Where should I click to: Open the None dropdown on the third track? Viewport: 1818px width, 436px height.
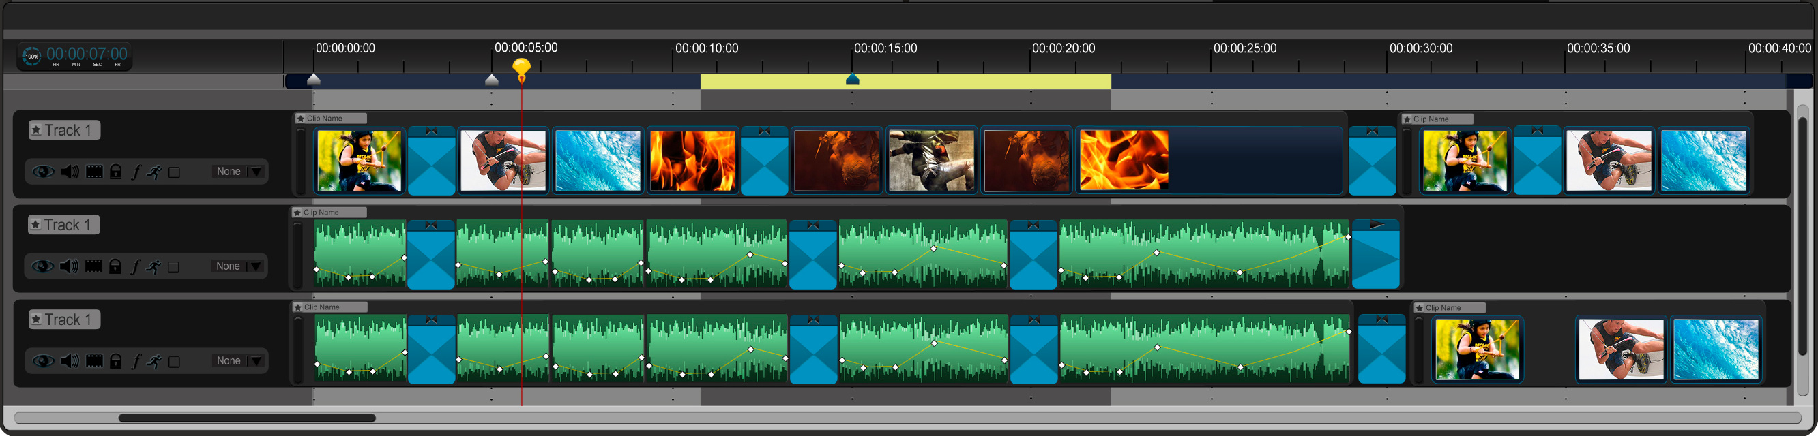coord(238,360)
